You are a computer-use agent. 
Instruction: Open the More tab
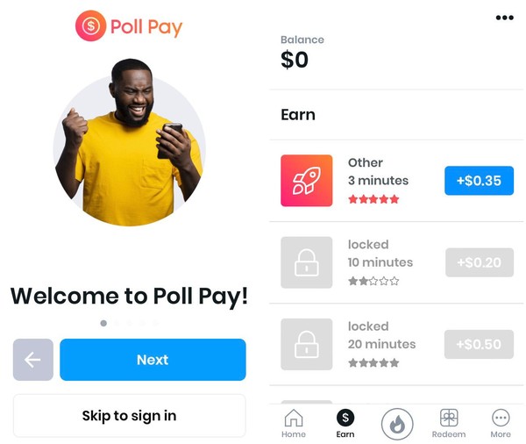[x=501, y=424]
